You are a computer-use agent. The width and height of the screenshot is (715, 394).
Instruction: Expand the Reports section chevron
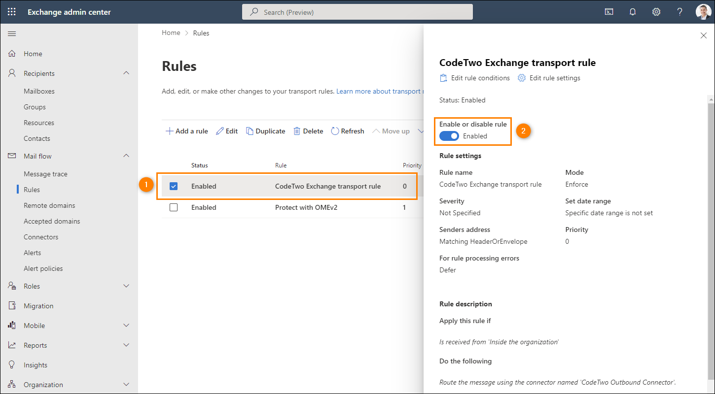click(126, 345)
